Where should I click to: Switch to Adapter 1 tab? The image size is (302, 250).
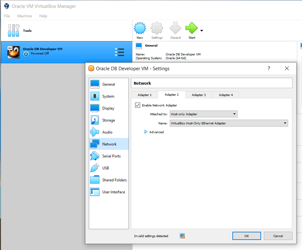point(145,95)
